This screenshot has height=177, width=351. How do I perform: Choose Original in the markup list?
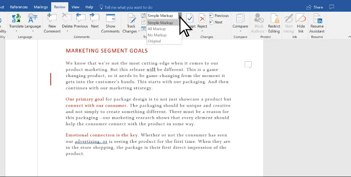click(164, 41)
